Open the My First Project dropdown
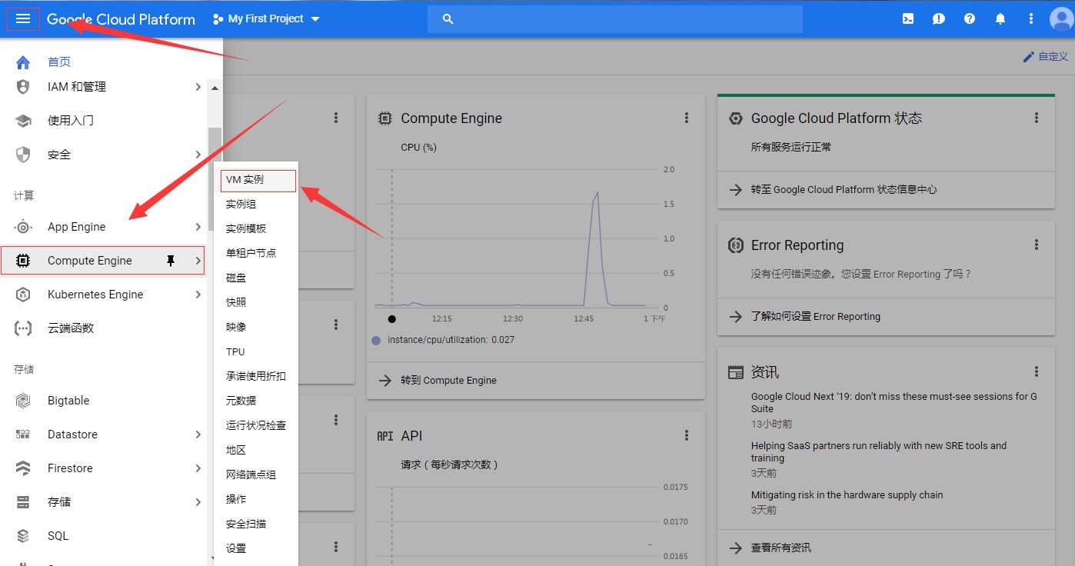This screenshot has height=566, width=1075. pyautogui.click(x=266, y=18)
